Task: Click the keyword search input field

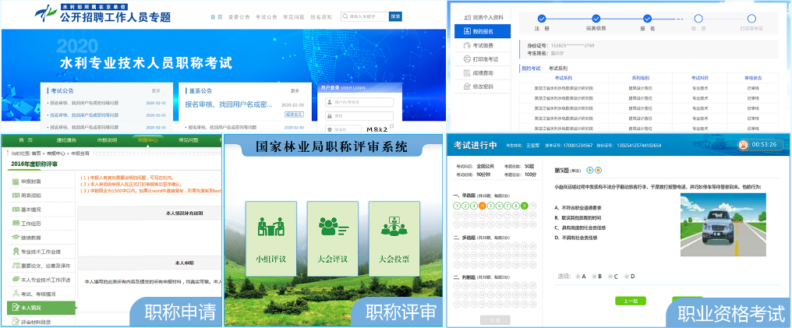Action: click(x=365, y=16)
